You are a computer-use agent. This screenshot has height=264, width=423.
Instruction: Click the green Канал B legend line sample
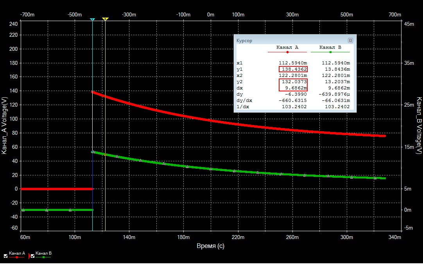point(43,258)
